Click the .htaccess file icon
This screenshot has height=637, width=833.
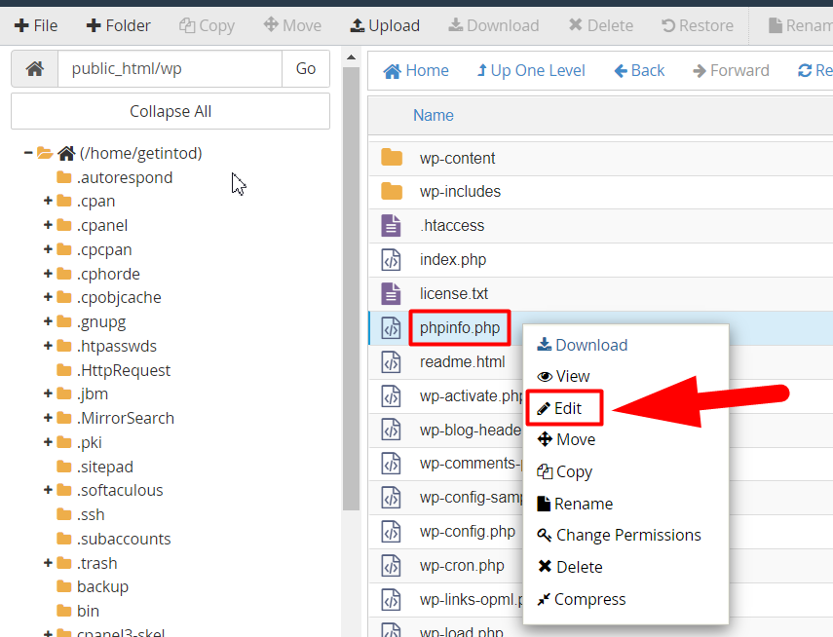[x=391, y=225]
